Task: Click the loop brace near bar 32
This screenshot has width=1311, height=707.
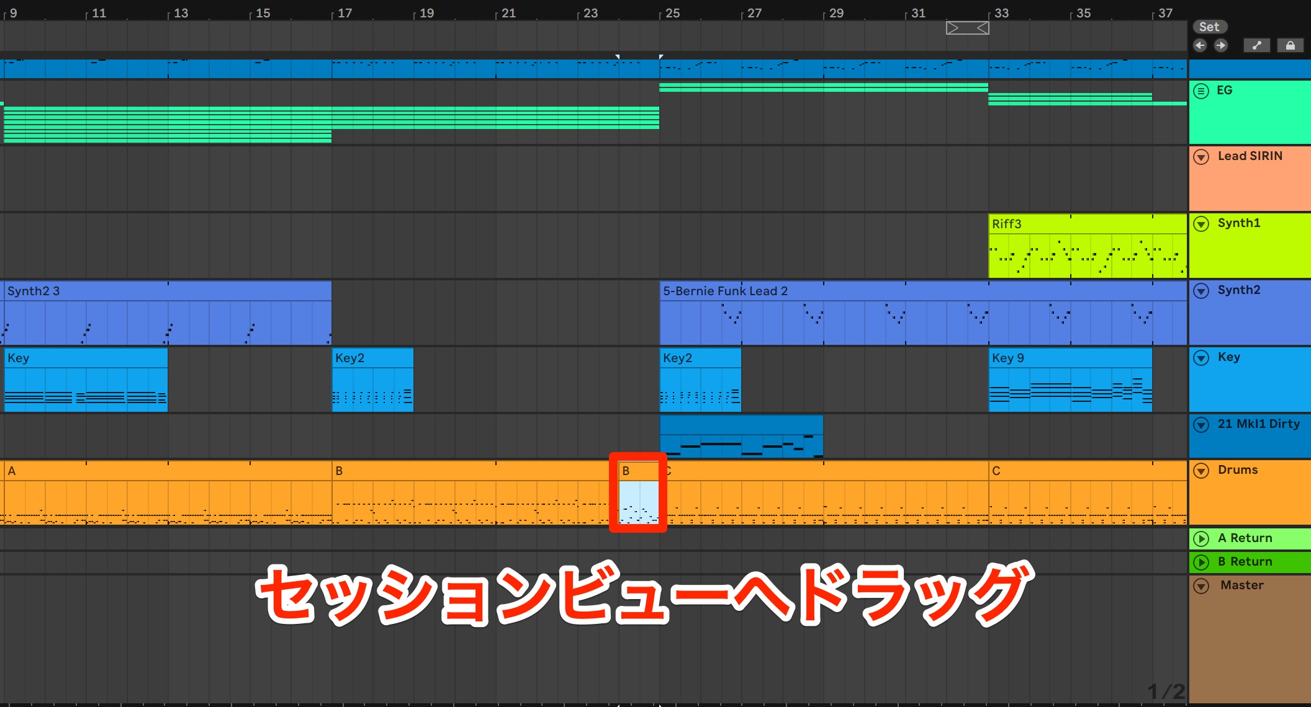Action: coord(967,28)
